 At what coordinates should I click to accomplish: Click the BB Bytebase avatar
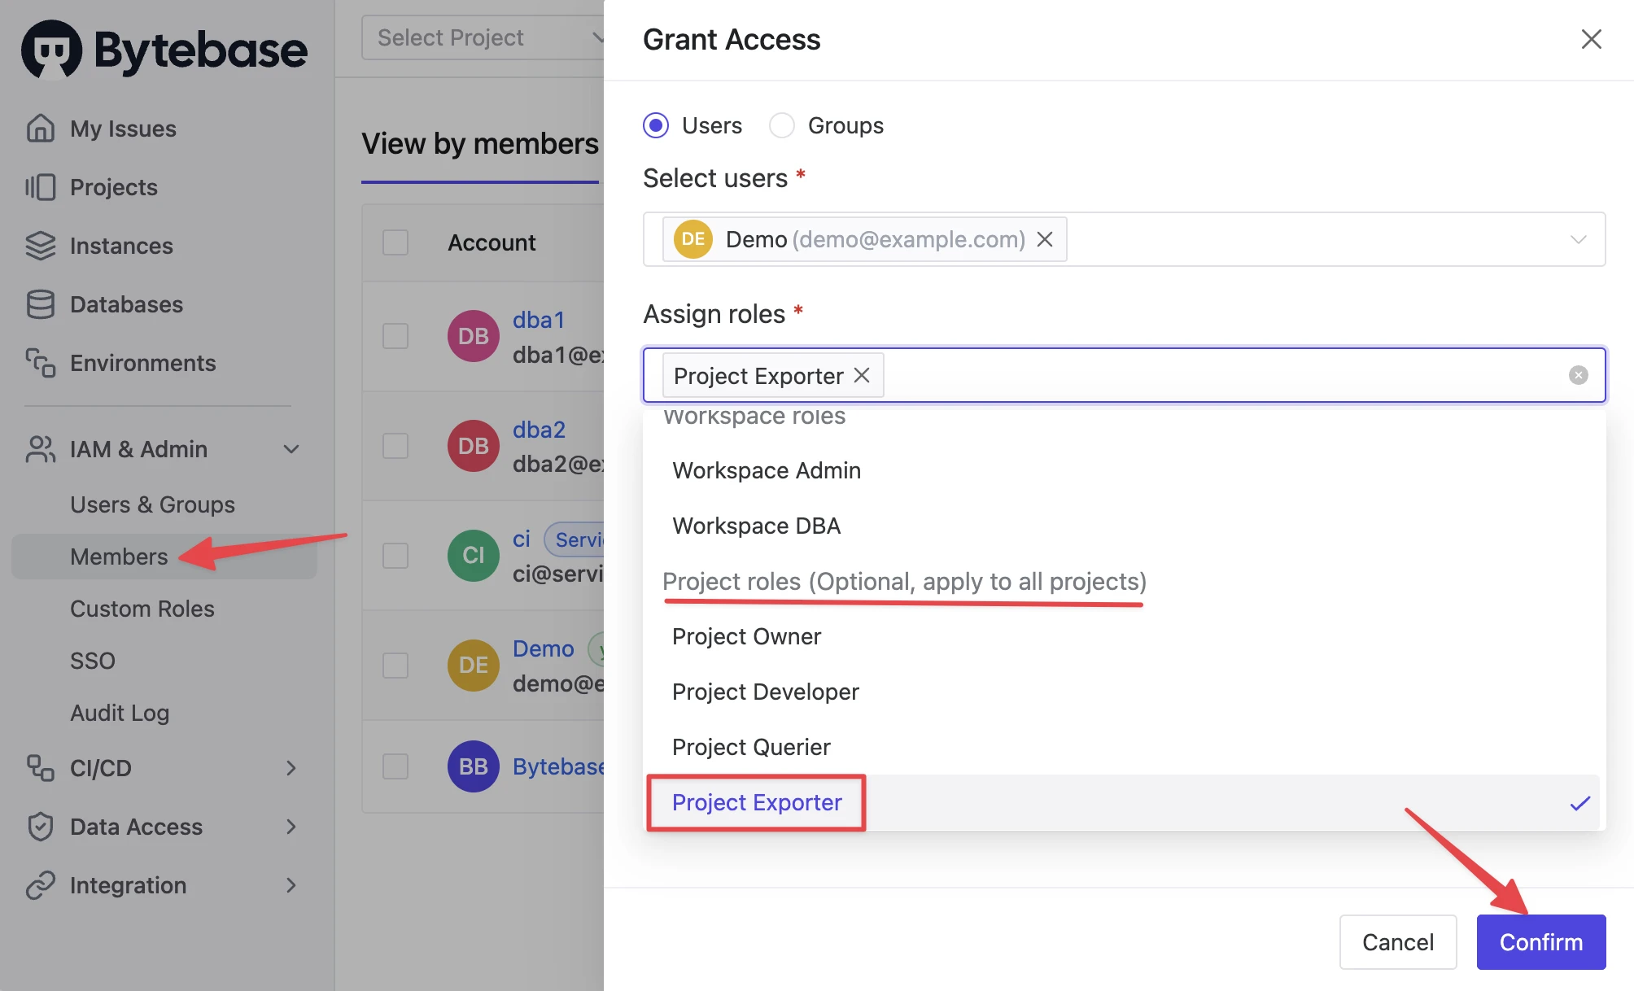[x=474, y=766]
